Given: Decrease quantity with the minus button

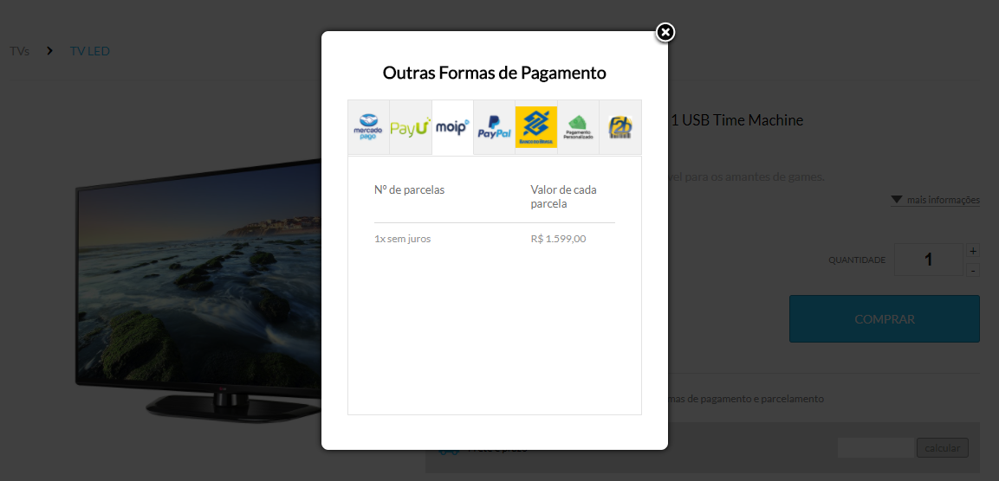Looking at the screenshot, I should pos(973,270).
